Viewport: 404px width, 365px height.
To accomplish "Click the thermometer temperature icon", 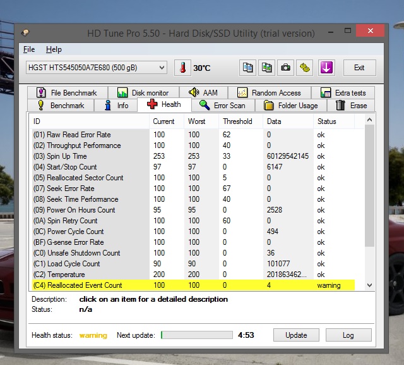I will (182, 68).
